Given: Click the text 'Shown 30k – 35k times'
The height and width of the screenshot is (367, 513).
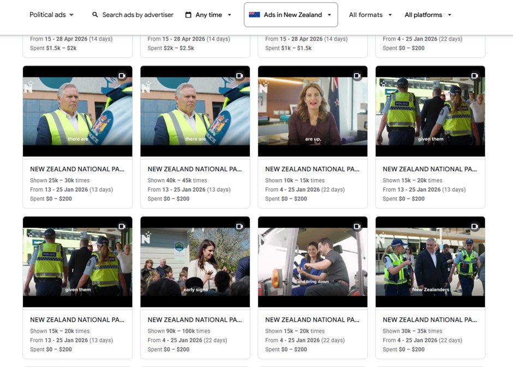Looking at the screenshot, I should coord(413,331).
